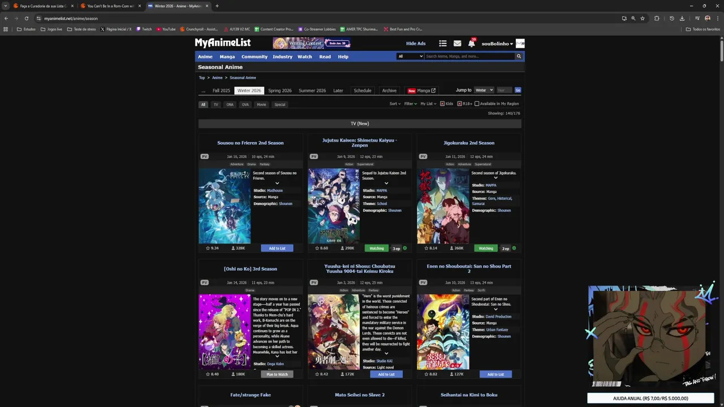This screenshot has height=407, width=724.
Task: Open the Industry menu in the nav bar
Action: 283,57
